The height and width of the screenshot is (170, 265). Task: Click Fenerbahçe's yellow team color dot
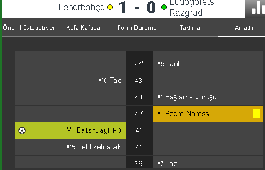click(x=110, y=7)
